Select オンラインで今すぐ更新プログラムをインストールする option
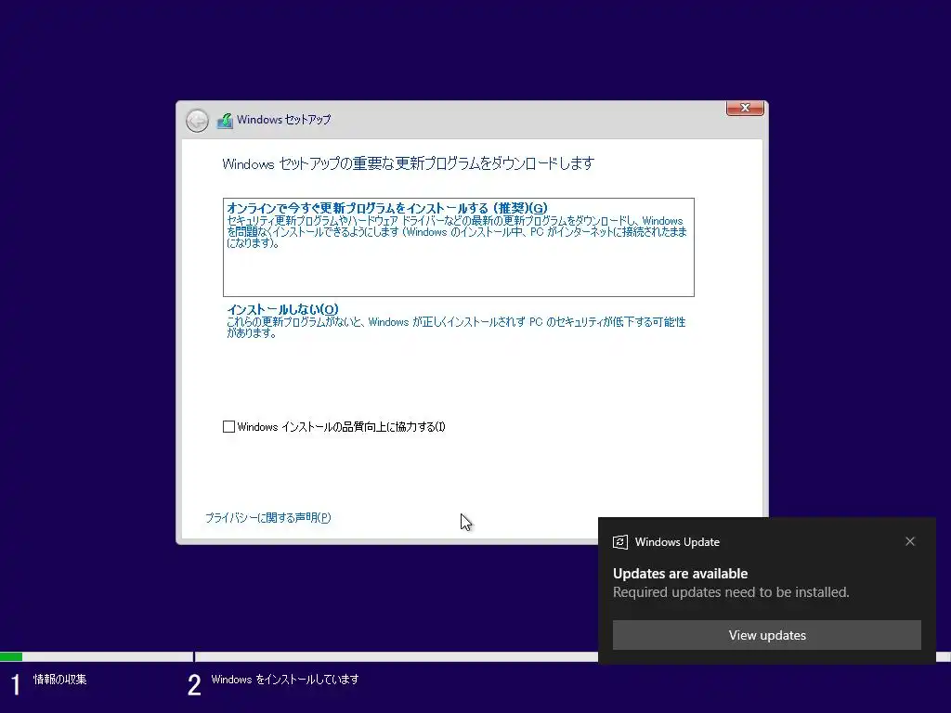Image resolution: width=951 pixels, height=713 pixels. pos(459,247)
